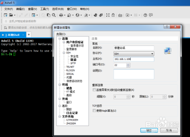The width and height of the screenshot is (190, 137).
Task: Click the 说明 description text area
Action: (x=134, y=74)
